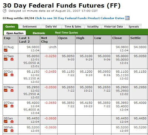Click the Federal Funds Product Calendar Dates link
Viewport: 148px width, 135px height.
[x=80, y=18]
